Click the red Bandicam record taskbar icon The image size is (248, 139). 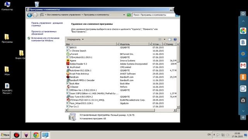[x=16, y=135]
